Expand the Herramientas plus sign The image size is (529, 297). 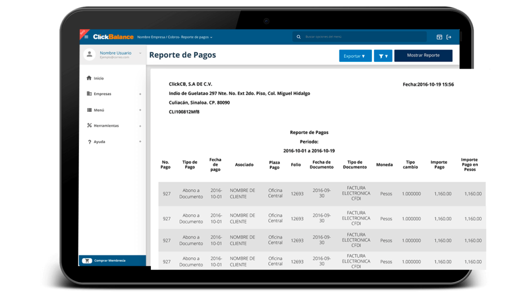(140, 126)
